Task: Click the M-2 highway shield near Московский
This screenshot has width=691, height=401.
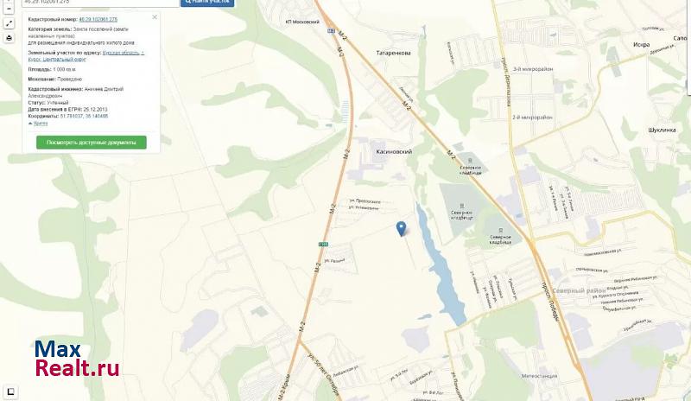Action: coord(331,30)
